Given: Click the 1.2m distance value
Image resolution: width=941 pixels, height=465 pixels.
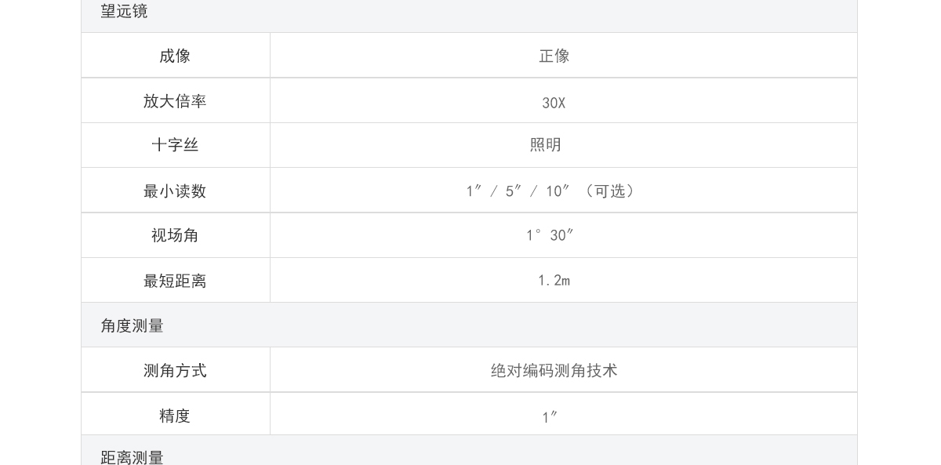Looking at the screenshot, I should [x=554, y=280].
